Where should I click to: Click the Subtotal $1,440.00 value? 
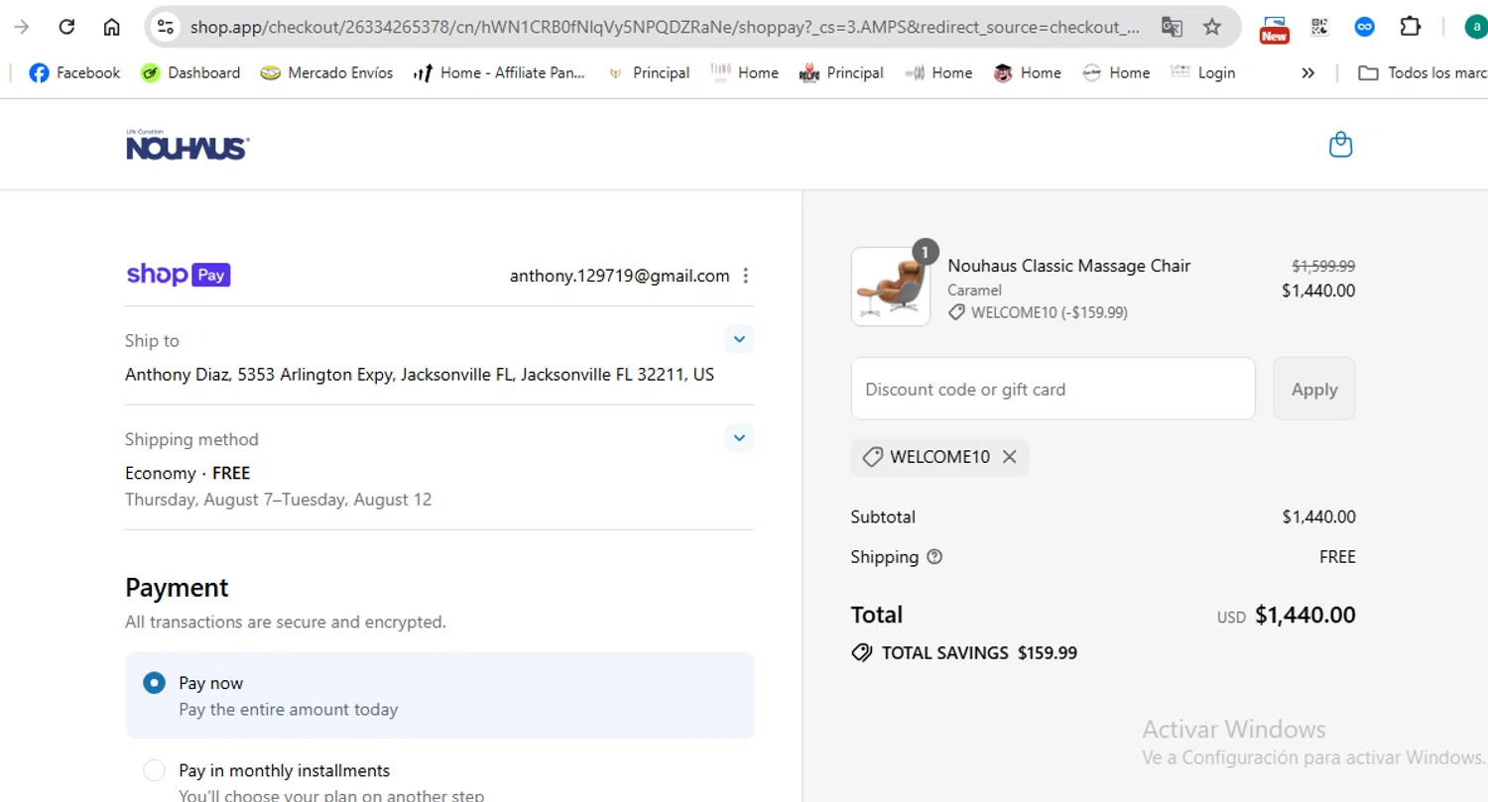tap(1318, 516)
